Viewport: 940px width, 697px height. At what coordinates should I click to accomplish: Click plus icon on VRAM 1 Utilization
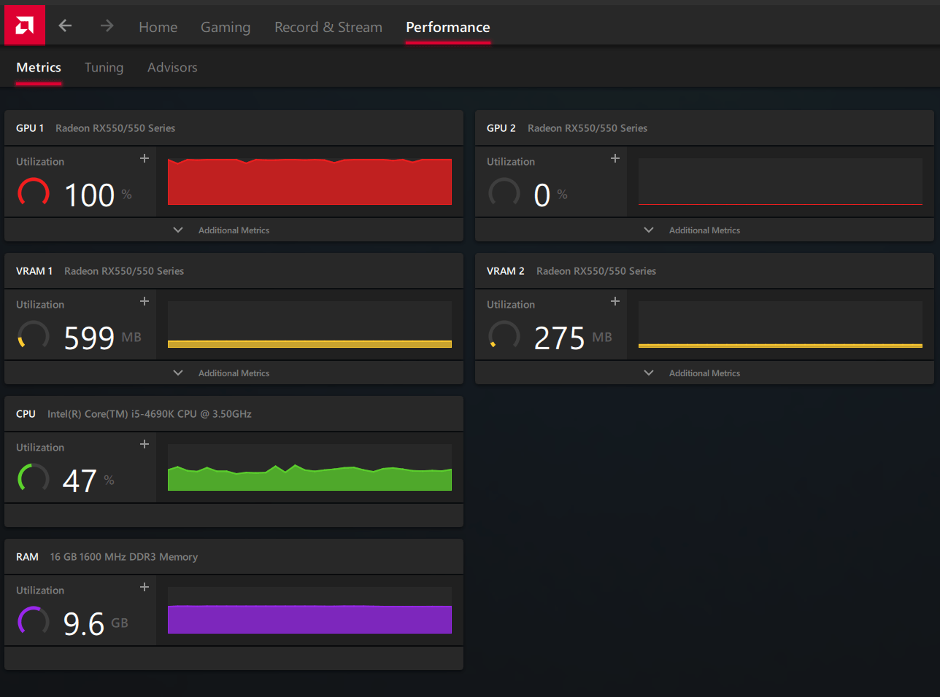[x=145, y=301]
